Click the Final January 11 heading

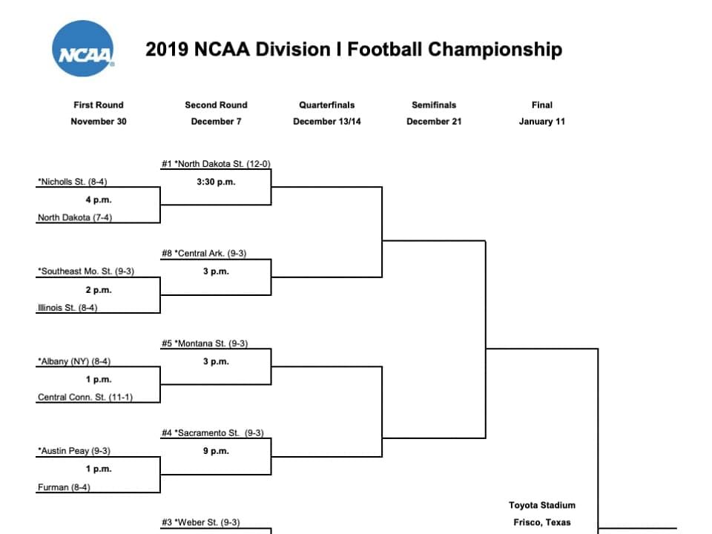tap(542, 113)
